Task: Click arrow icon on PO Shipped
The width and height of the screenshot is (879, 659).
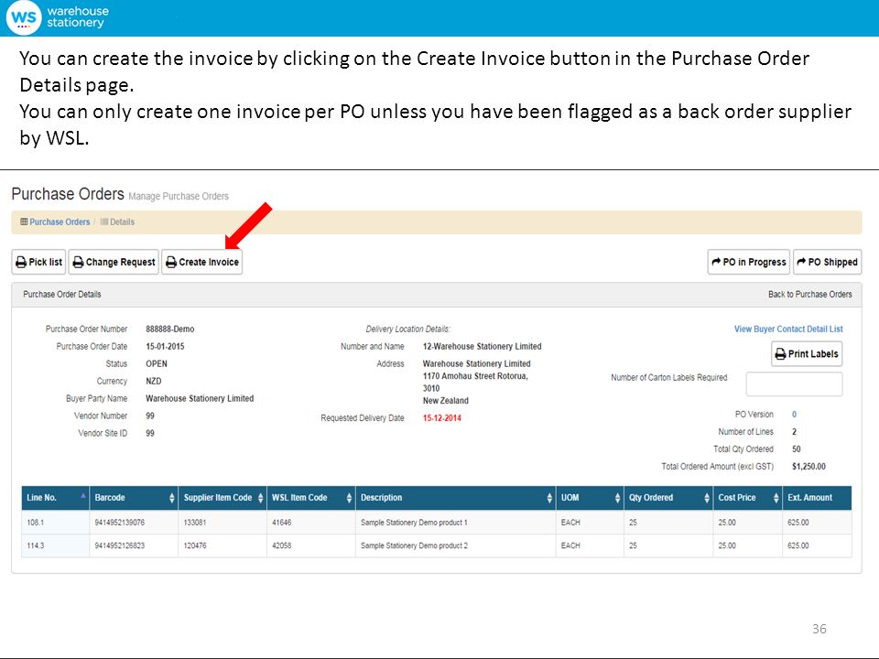Action: [x=802, y=262]
